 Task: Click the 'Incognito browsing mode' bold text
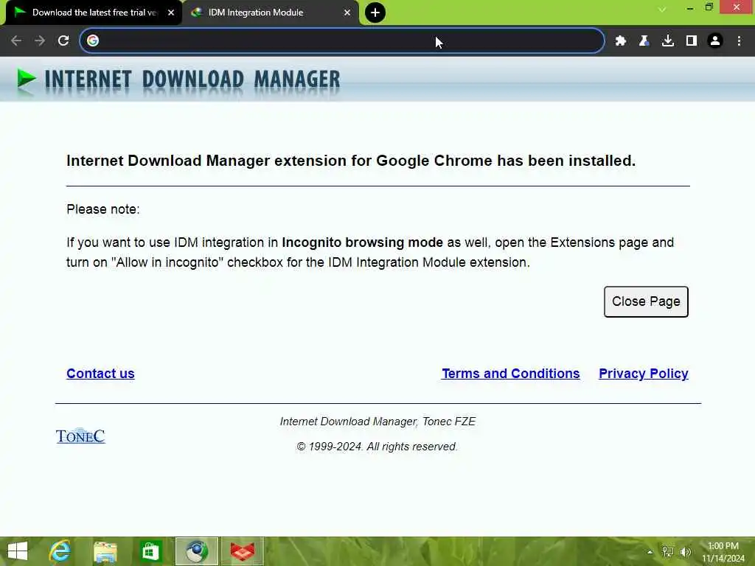[x=362, y=242]
